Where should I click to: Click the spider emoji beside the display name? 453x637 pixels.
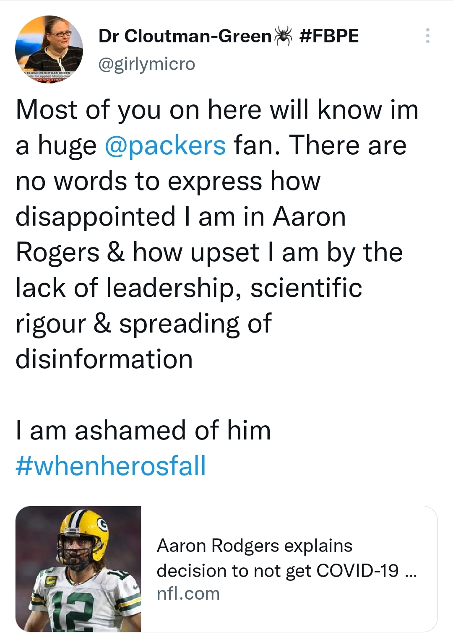(x=284, y=36)
